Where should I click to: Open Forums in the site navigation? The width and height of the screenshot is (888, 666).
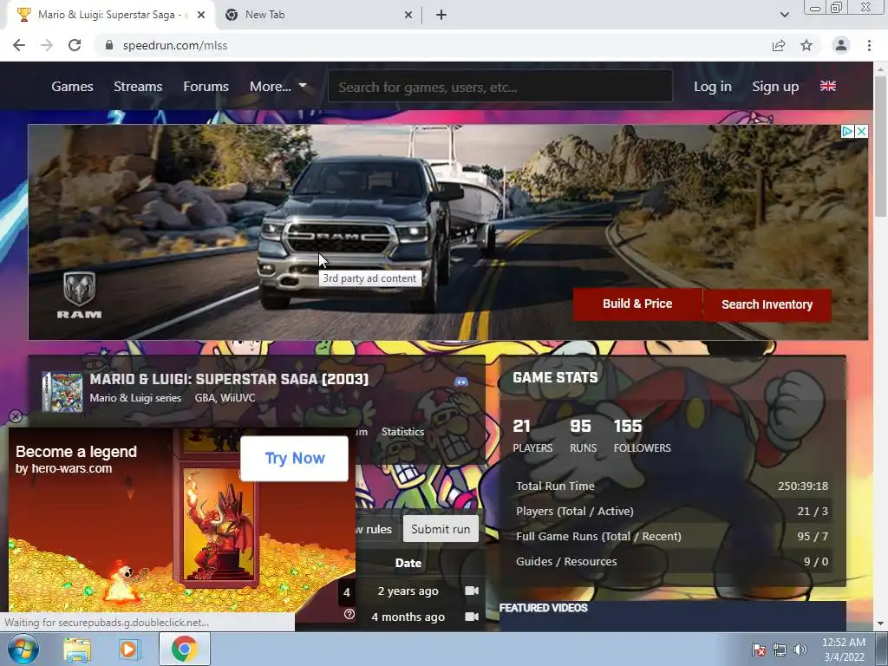pyautogui.click(x=206, y=87)
